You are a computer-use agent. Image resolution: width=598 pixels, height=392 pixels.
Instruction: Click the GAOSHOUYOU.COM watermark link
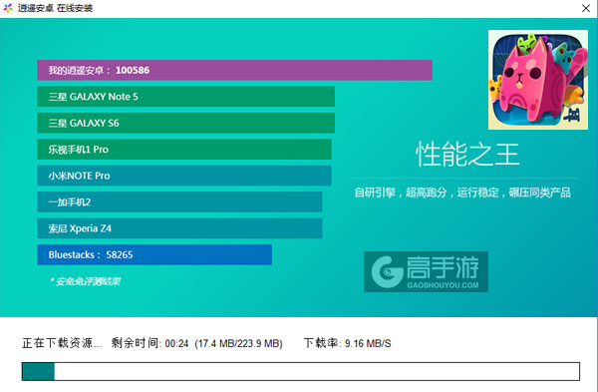443,285
